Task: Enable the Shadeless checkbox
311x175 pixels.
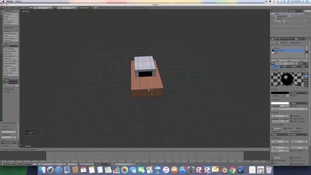Action: (292, 116)
